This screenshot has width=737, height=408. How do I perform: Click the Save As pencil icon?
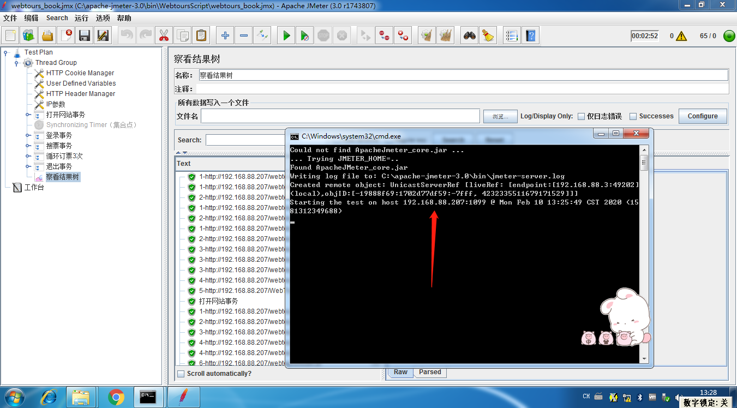[103, 36]
